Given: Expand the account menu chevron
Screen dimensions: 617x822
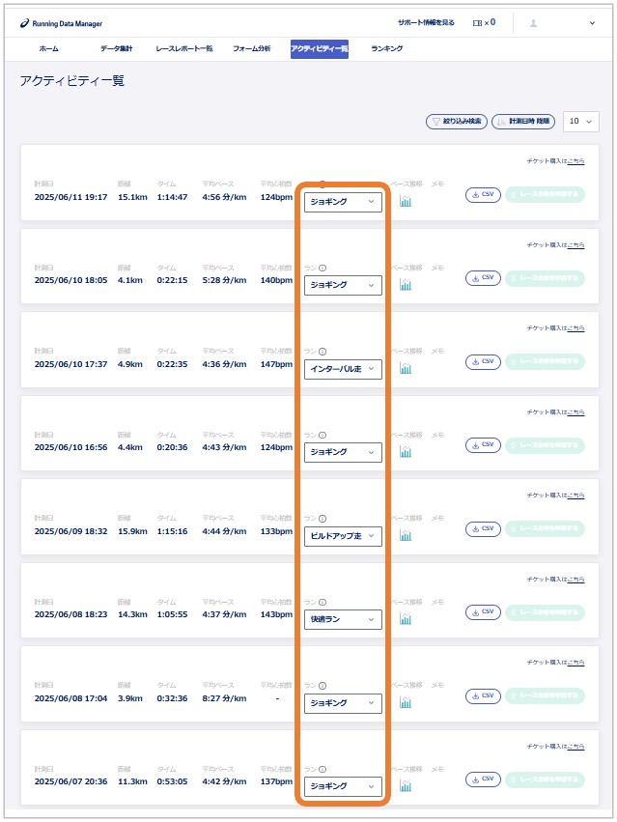Looking at the screenshot, I should click(592, 22).
